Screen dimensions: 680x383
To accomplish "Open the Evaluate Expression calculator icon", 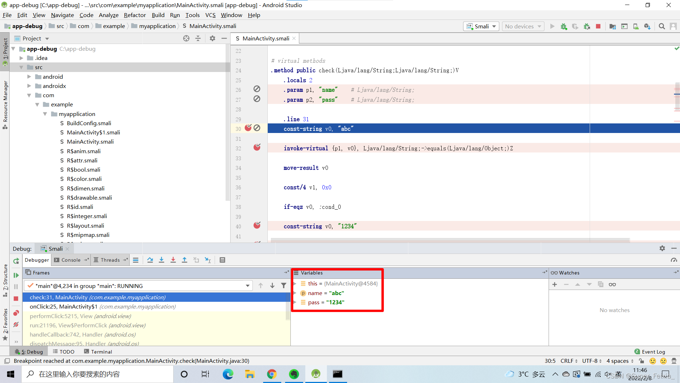I will point(222,260).
